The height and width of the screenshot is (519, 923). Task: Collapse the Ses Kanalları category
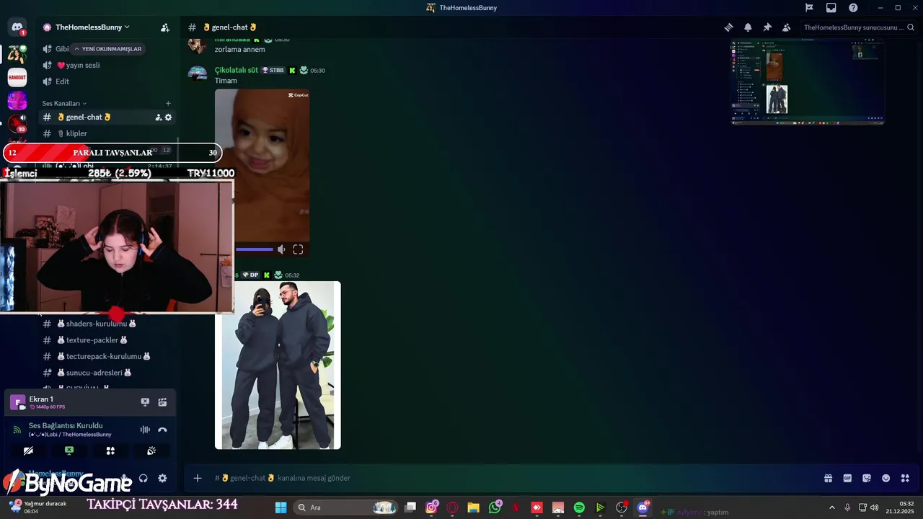(x=64, y=103)
